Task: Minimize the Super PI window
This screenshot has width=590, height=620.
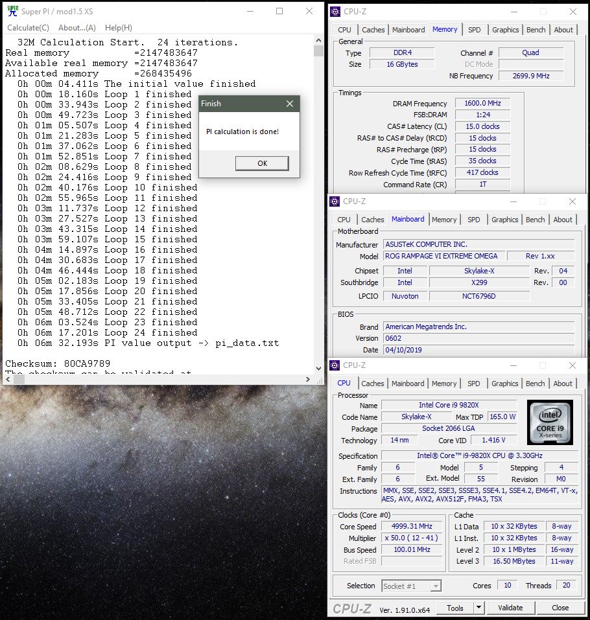Action: click(250, 11)
